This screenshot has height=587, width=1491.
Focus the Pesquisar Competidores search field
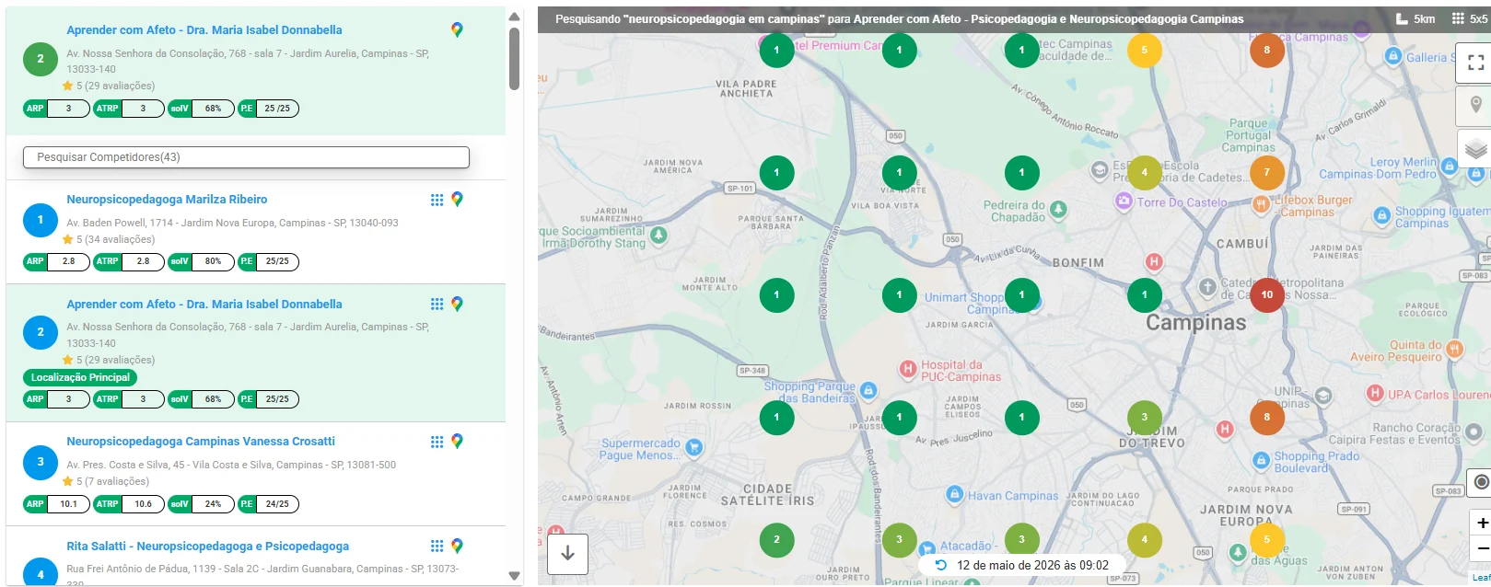tap(246, 157)
